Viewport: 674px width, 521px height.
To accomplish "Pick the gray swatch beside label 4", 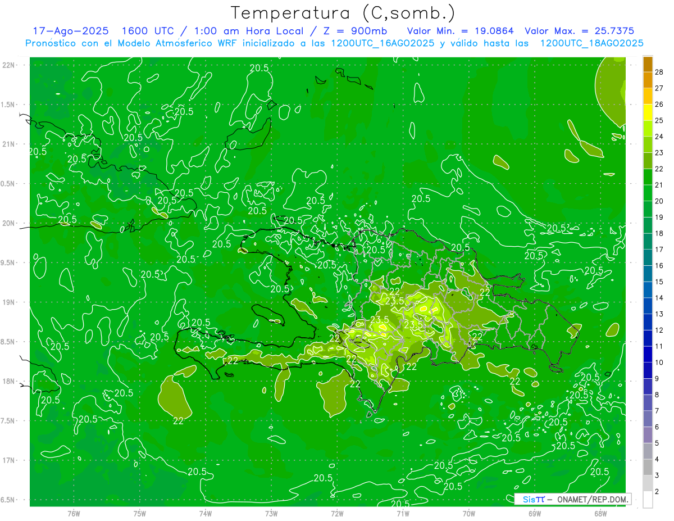I will tap(648, 451).
